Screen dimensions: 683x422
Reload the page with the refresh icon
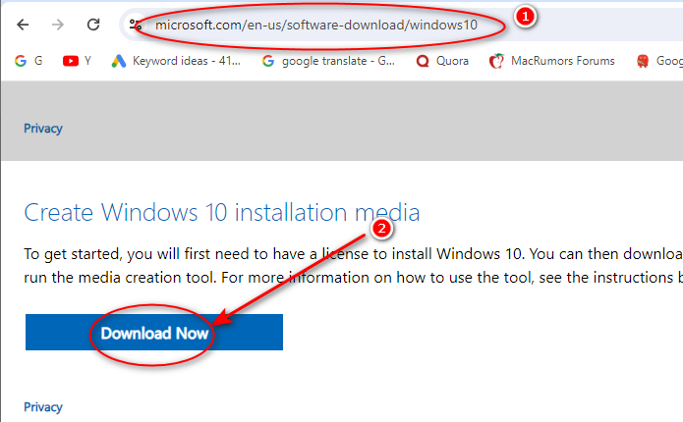coord(93,25)
